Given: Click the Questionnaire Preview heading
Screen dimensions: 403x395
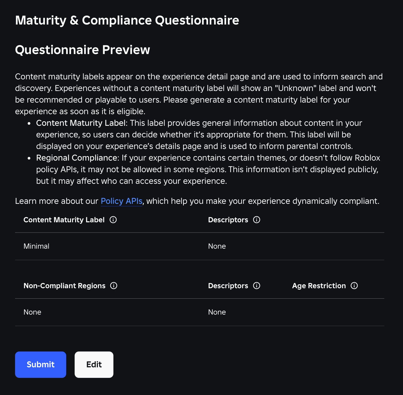Looking at the screenshot, I should [x=83, y=50].
